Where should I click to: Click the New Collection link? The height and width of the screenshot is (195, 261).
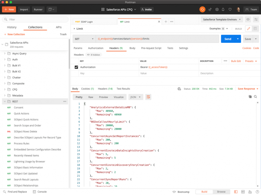(14, 34)
